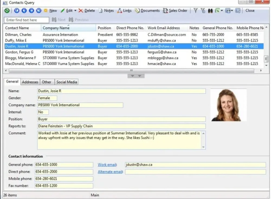The height and width of the screenshot is (199, 271).
Task: Switch to the Addresses tab
Action: (30, 82)
